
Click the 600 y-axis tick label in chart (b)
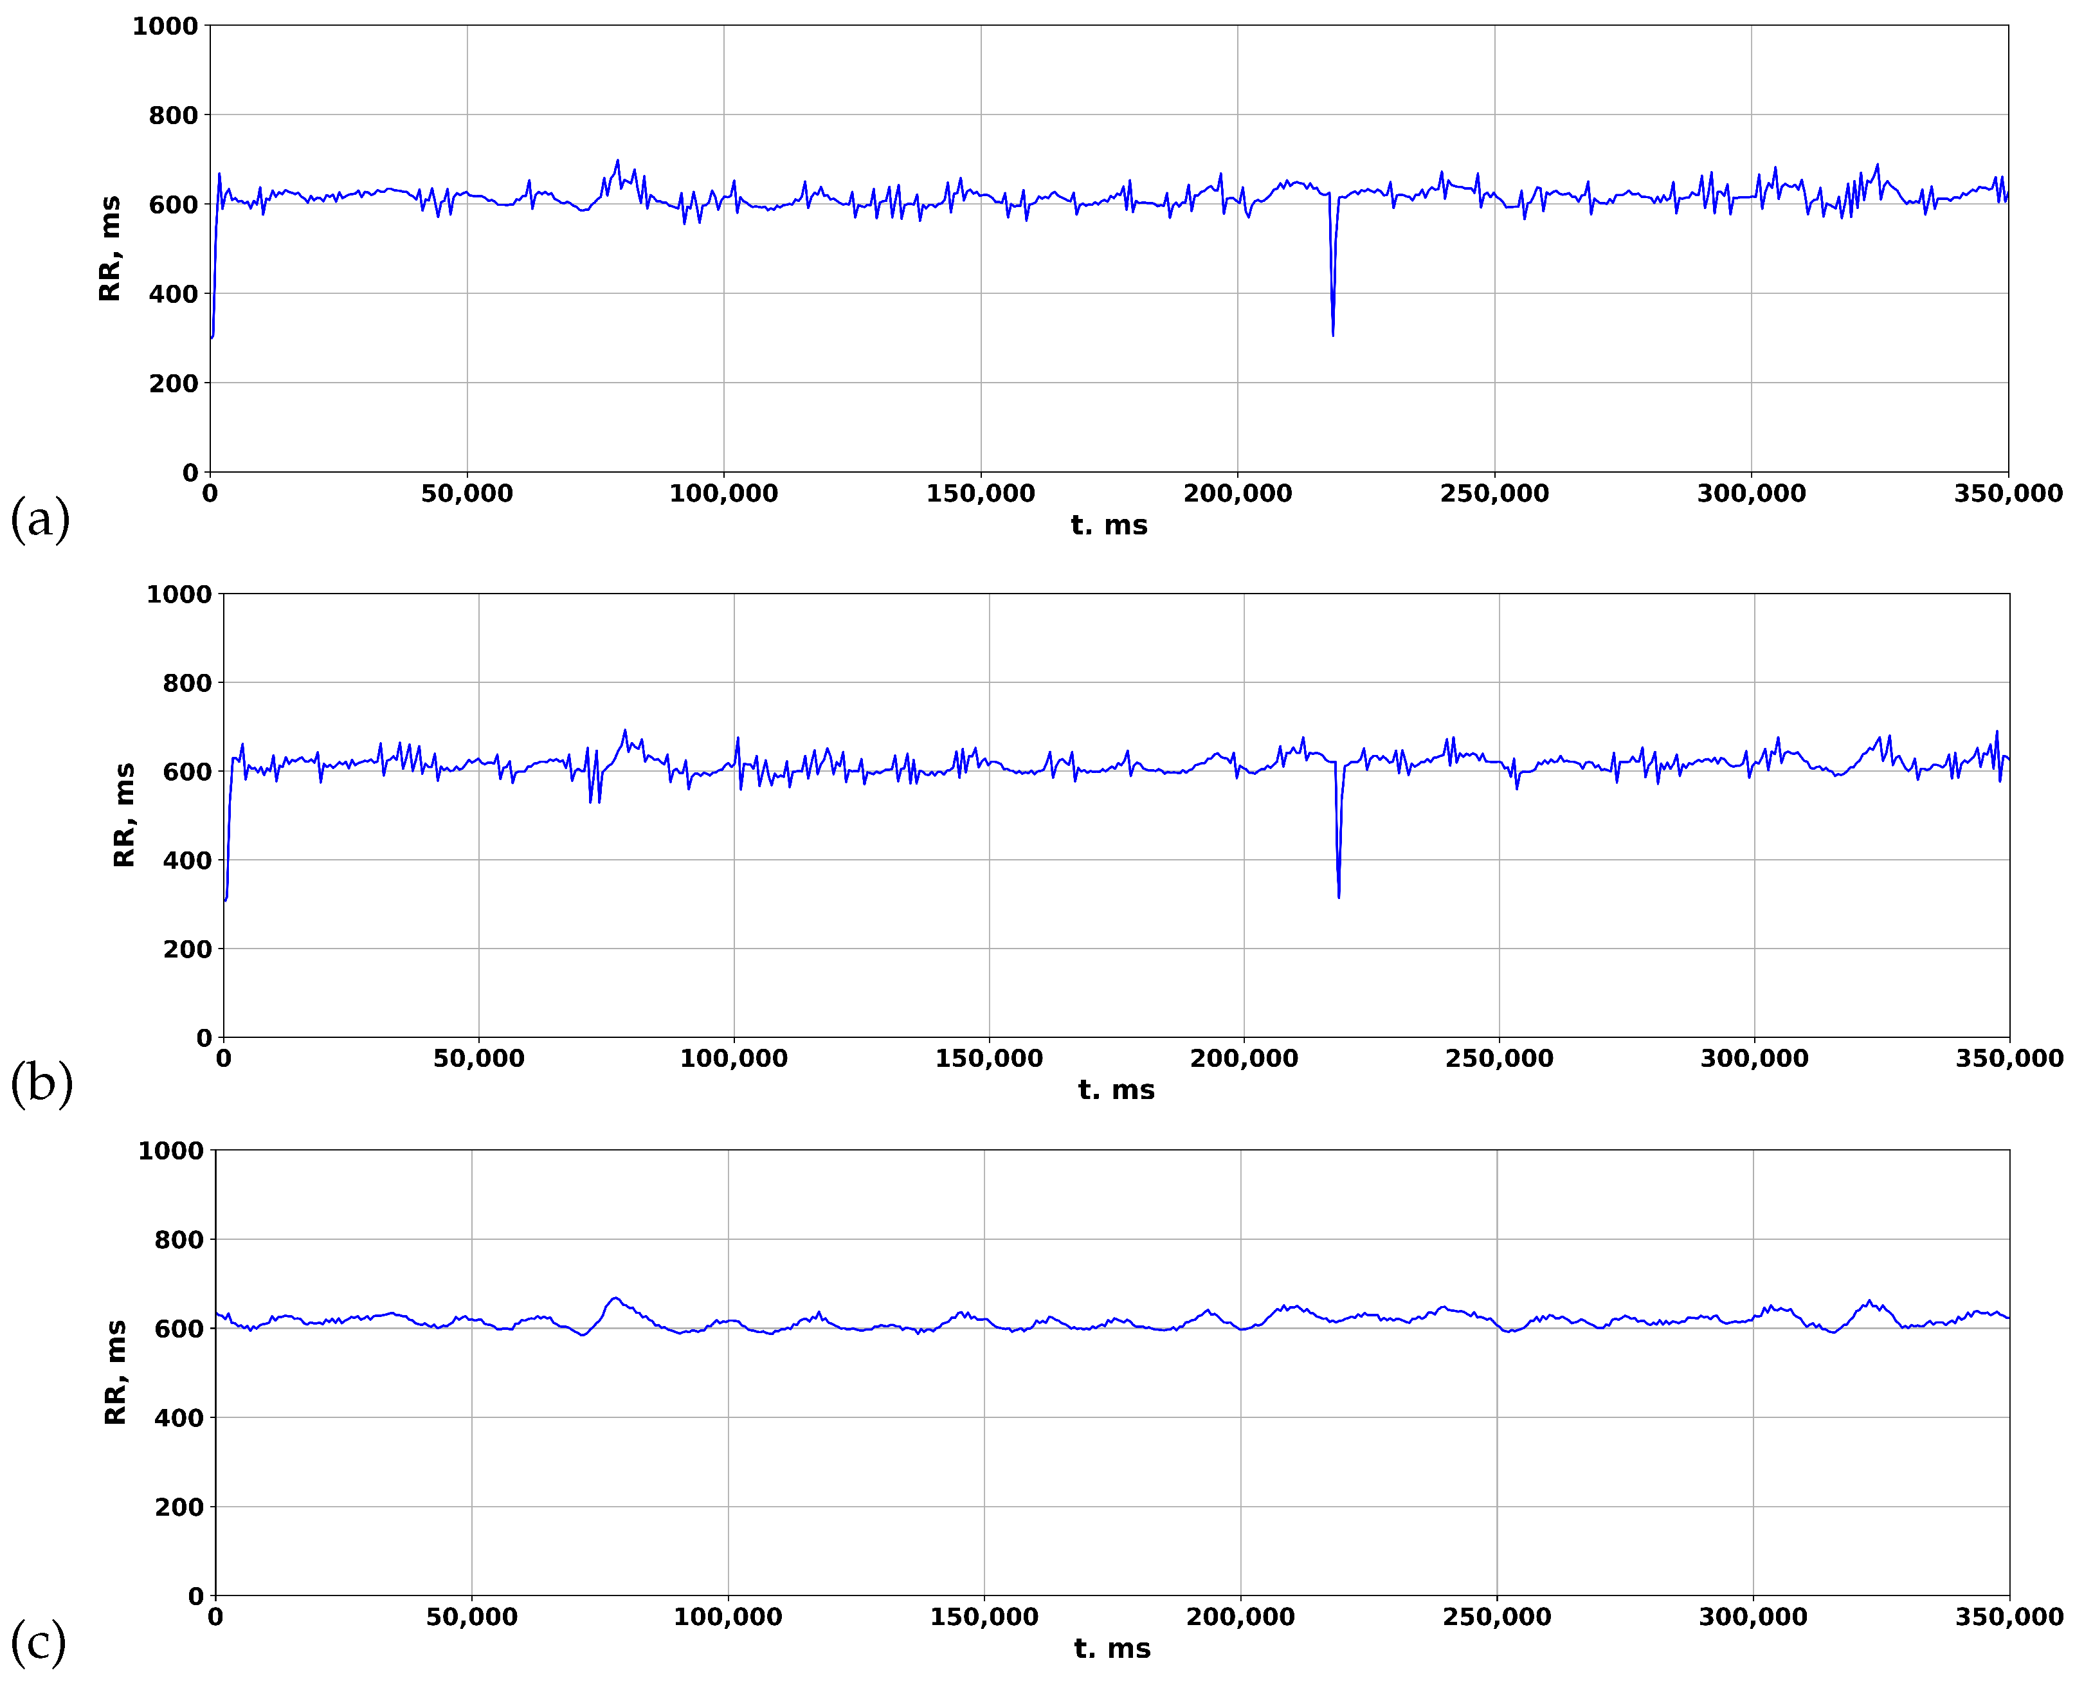click(x=188, y=772)
